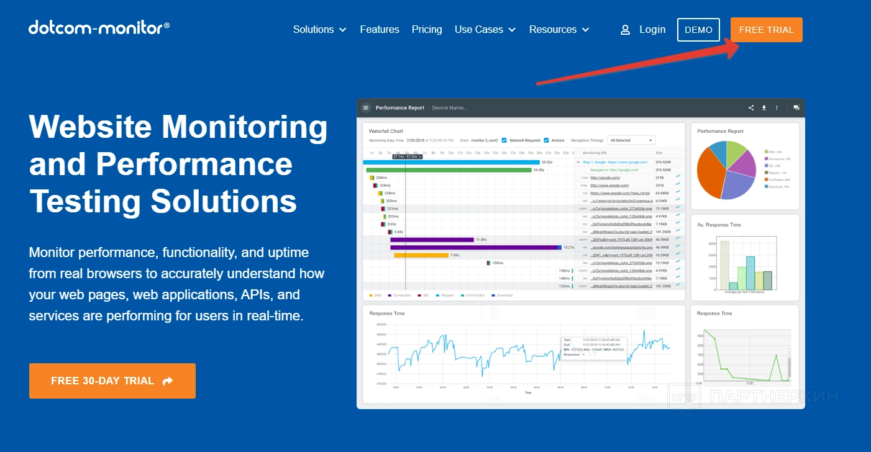Open the All Selected navigation timings dropdown
This screenshot has width=871, height=452.
click(631, 140)
